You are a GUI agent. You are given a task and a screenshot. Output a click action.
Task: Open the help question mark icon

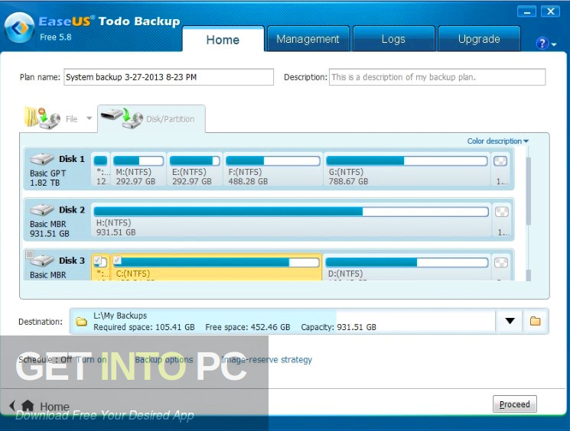[x=542, y=44]
